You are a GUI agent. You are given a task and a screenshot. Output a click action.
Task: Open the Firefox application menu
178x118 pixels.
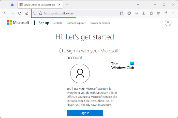coord(173,13)
